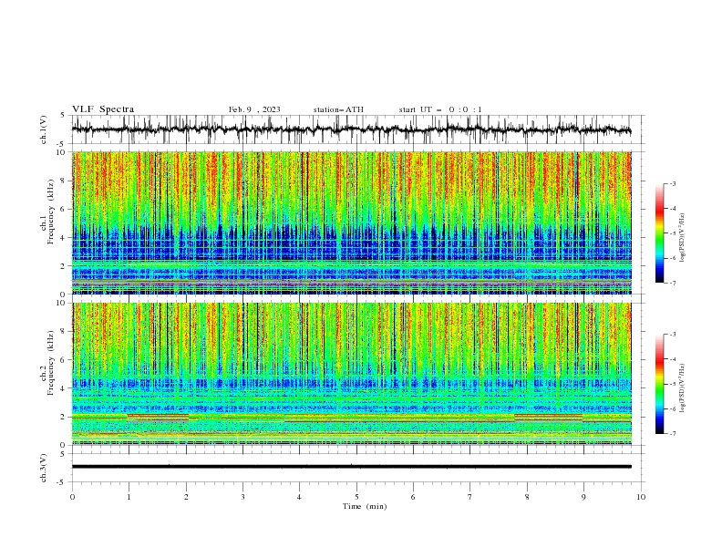
Task: Click the ch.1 voltage waveform trace
Action: click(351, 129)
